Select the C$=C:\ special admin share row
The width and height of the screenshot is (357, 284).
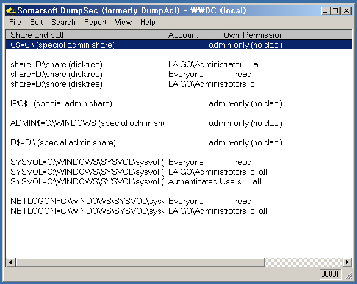[179, 45]
